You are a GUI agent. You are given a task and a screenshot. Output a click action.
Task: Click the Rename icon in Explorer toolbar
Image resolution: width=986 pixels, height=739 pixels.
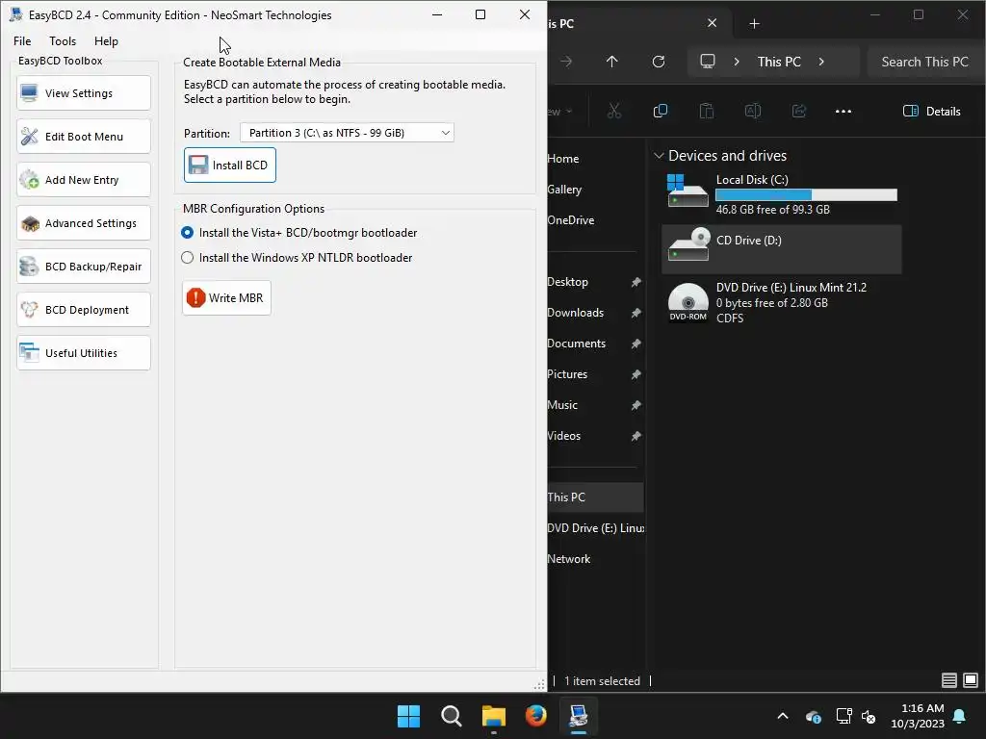tap(753, 112)
